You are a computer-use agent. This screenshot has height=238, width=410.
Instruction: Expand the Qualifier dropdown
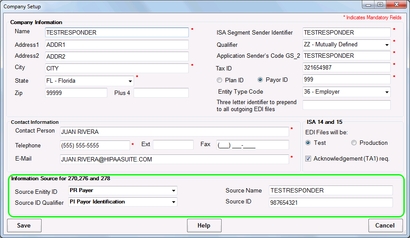387,45
